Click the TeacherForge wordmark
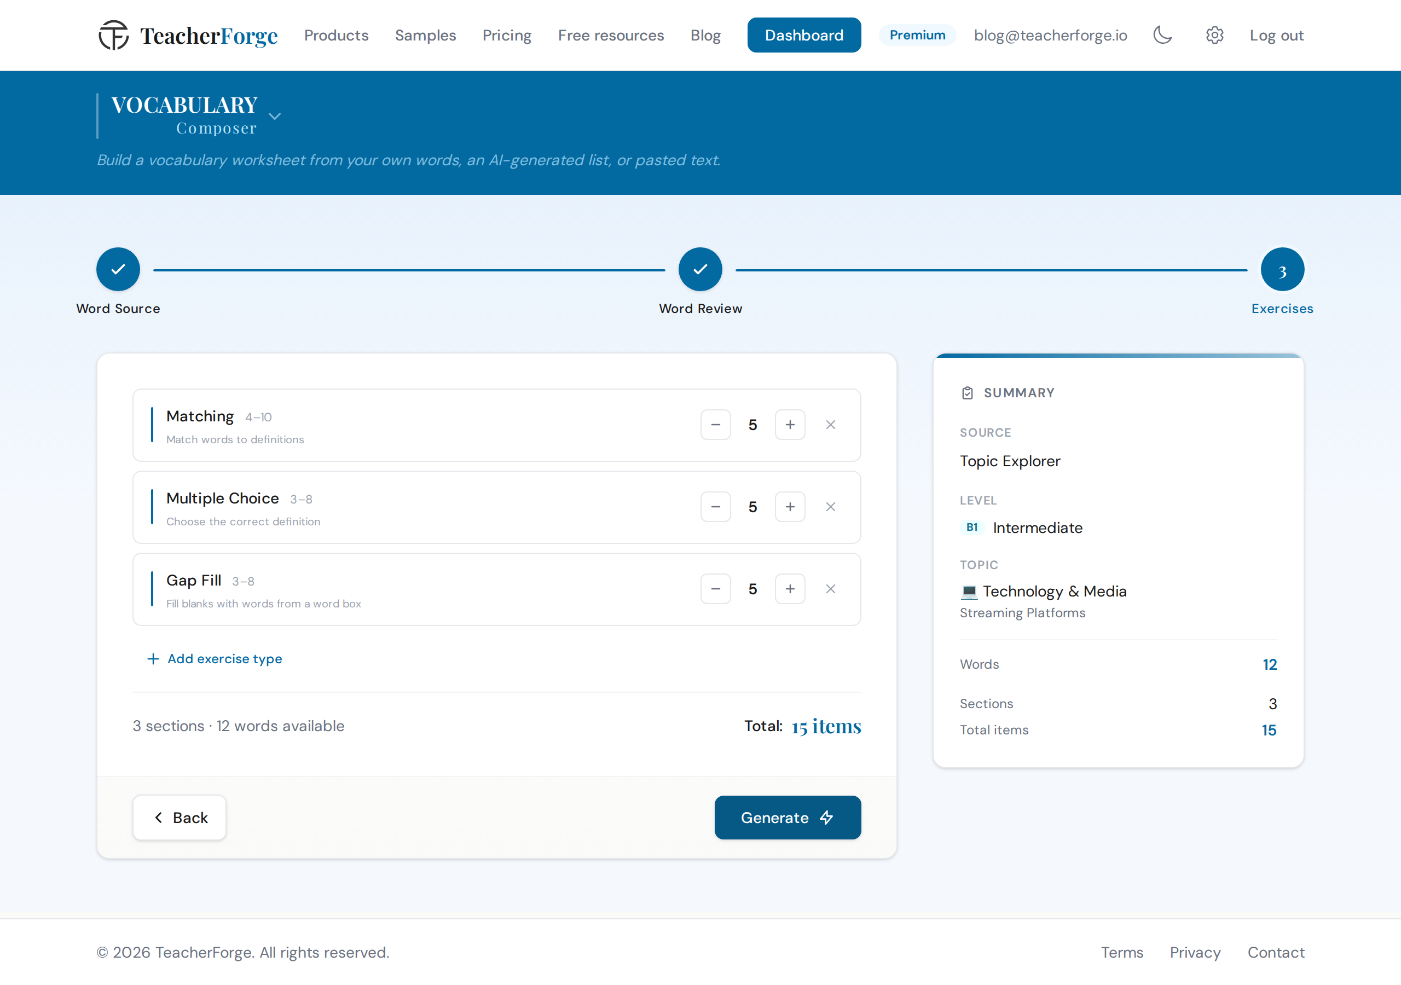 (209, 36)
